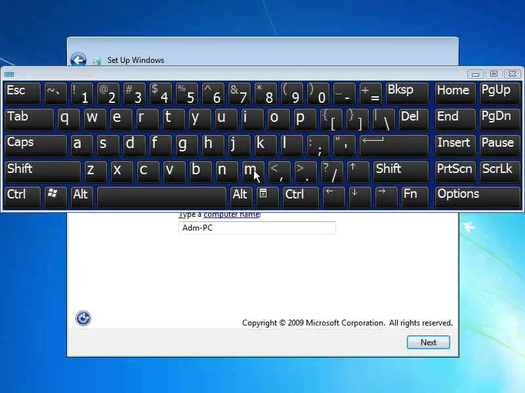Click the Tab key
Viewport: 525px width, 393px height.
tap(29, 119)
